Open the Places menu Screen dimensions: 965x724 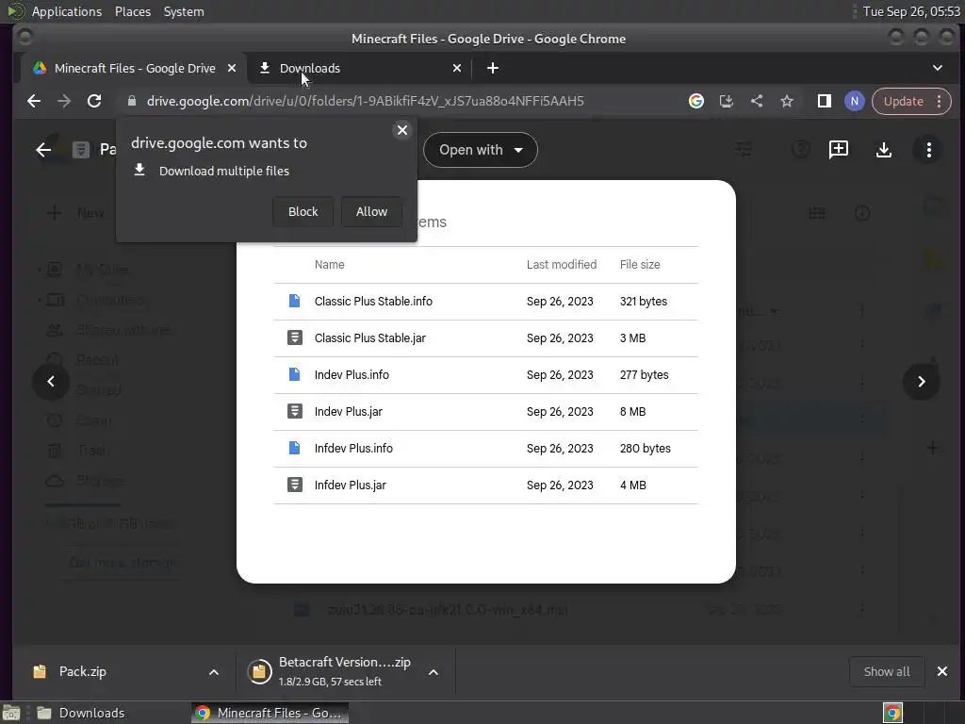pos(132,11)
